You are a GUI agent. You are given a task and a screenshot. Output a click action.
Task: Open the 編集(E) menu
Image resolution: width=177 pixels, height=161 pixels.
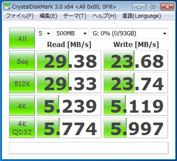48,16
